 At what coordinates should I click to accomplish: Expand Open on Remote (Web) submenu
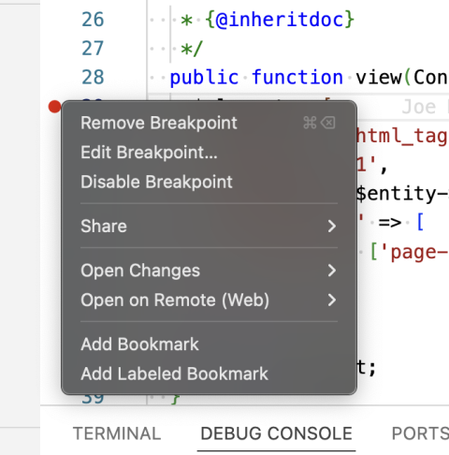pos(209,300)
